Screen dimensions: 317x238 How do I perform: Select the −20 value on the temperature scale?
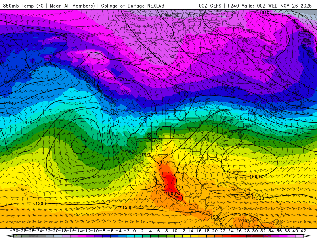pos(54,231)
